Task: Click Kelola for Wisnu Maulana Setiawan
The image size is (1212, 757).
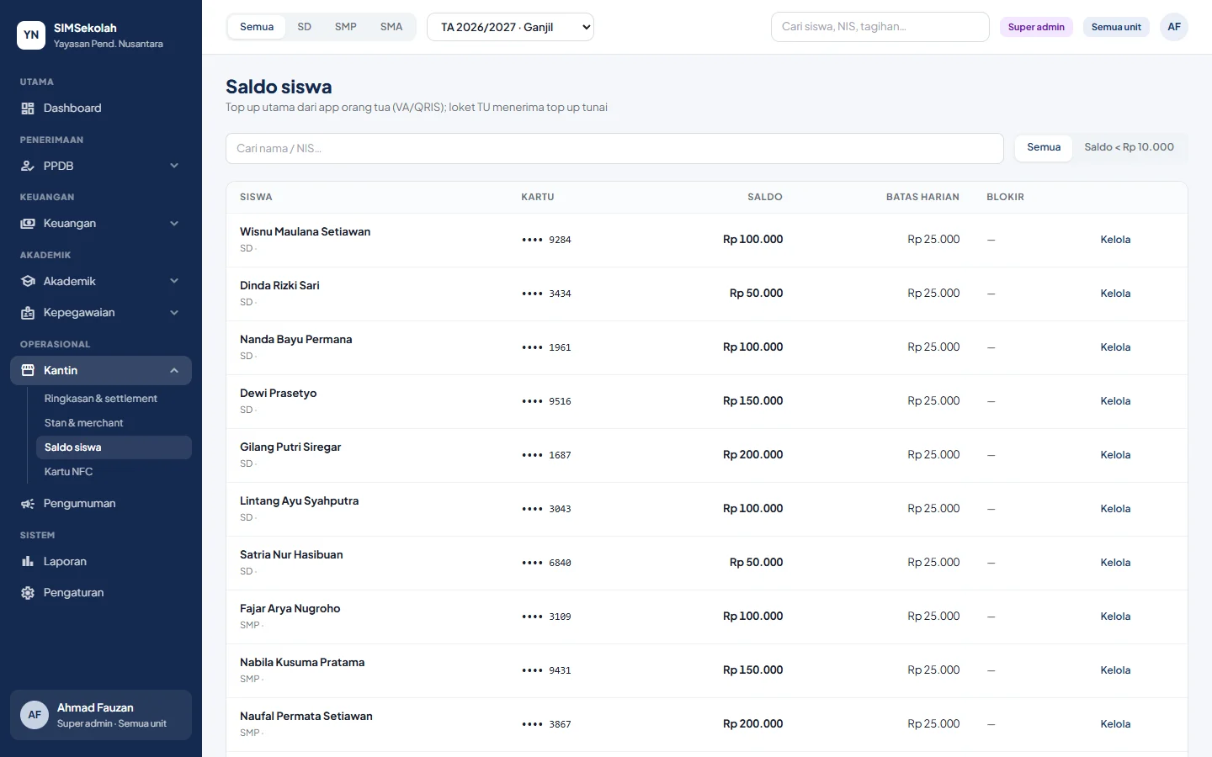Action: [1115, 240]
